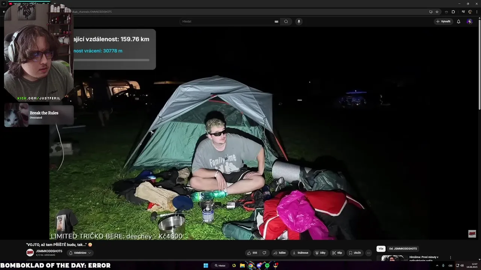
Task: Open File Explorer from taskbar
Action: tap(242, 265)
